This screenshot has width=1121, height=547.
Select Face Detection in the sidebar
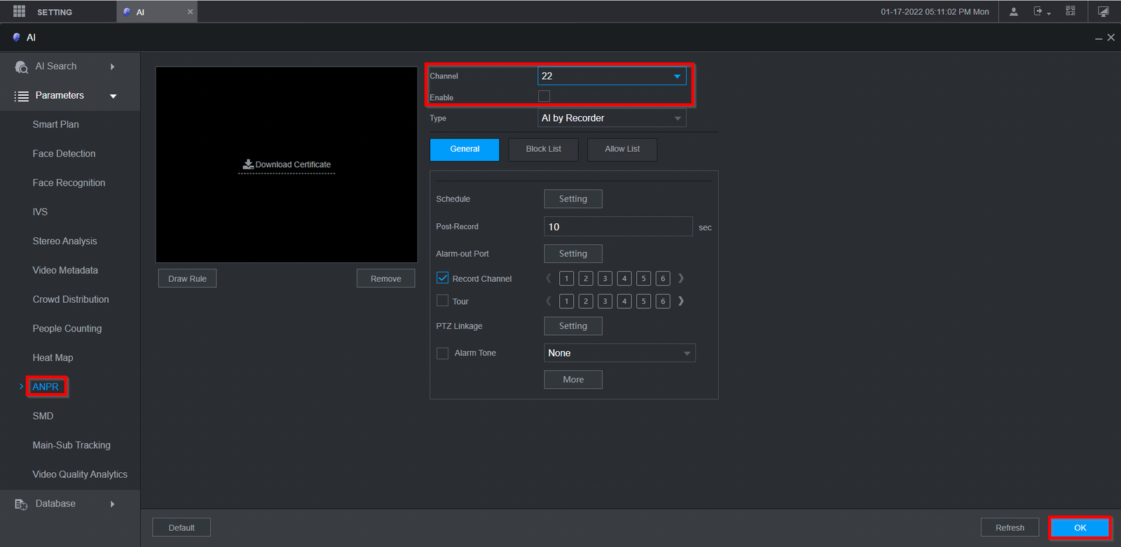tap(64, 154)
